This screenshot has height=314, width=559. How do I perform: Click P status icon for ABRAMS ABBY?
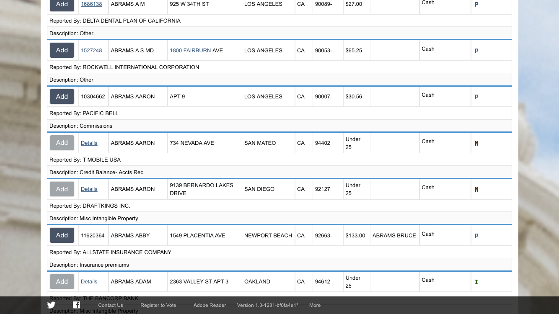476,236
